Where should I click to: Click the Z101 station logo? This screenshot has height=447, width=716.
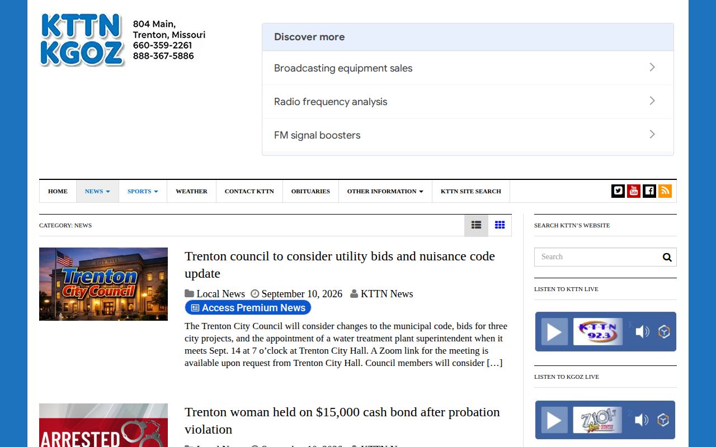click(x=597, y=420)
